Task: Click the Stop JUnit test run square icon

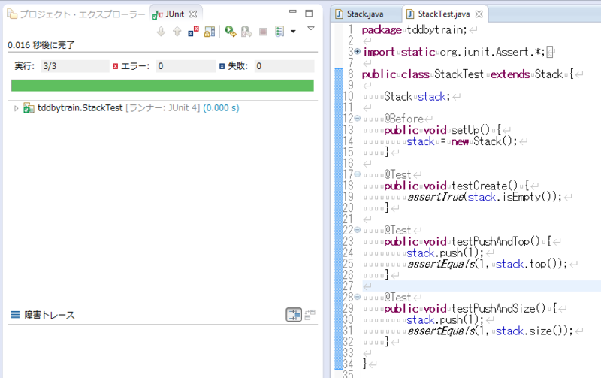Action: click(263, 32)
